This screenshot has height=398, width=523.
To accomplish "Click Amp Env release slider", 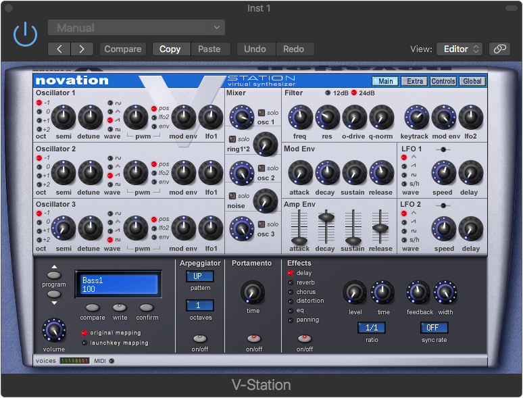I will [380, 228].
